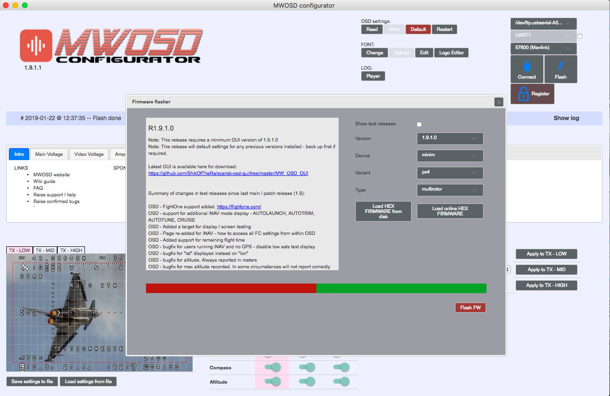This screenshot has height=396, width=610.
Task: Click the LOG Player button
Action: 373,76
